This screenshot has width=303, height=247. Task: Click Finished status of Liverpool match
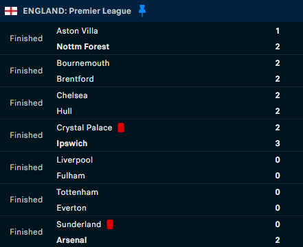point(26,167)
